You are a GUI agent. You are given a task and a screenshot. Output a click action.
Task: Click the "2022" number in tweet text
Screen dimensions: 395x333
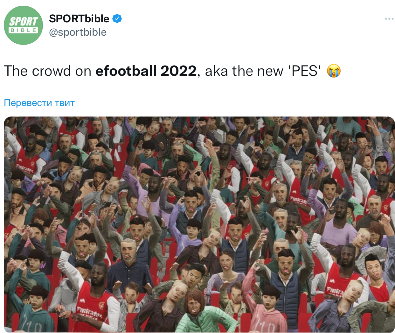[x=178, y=71]
